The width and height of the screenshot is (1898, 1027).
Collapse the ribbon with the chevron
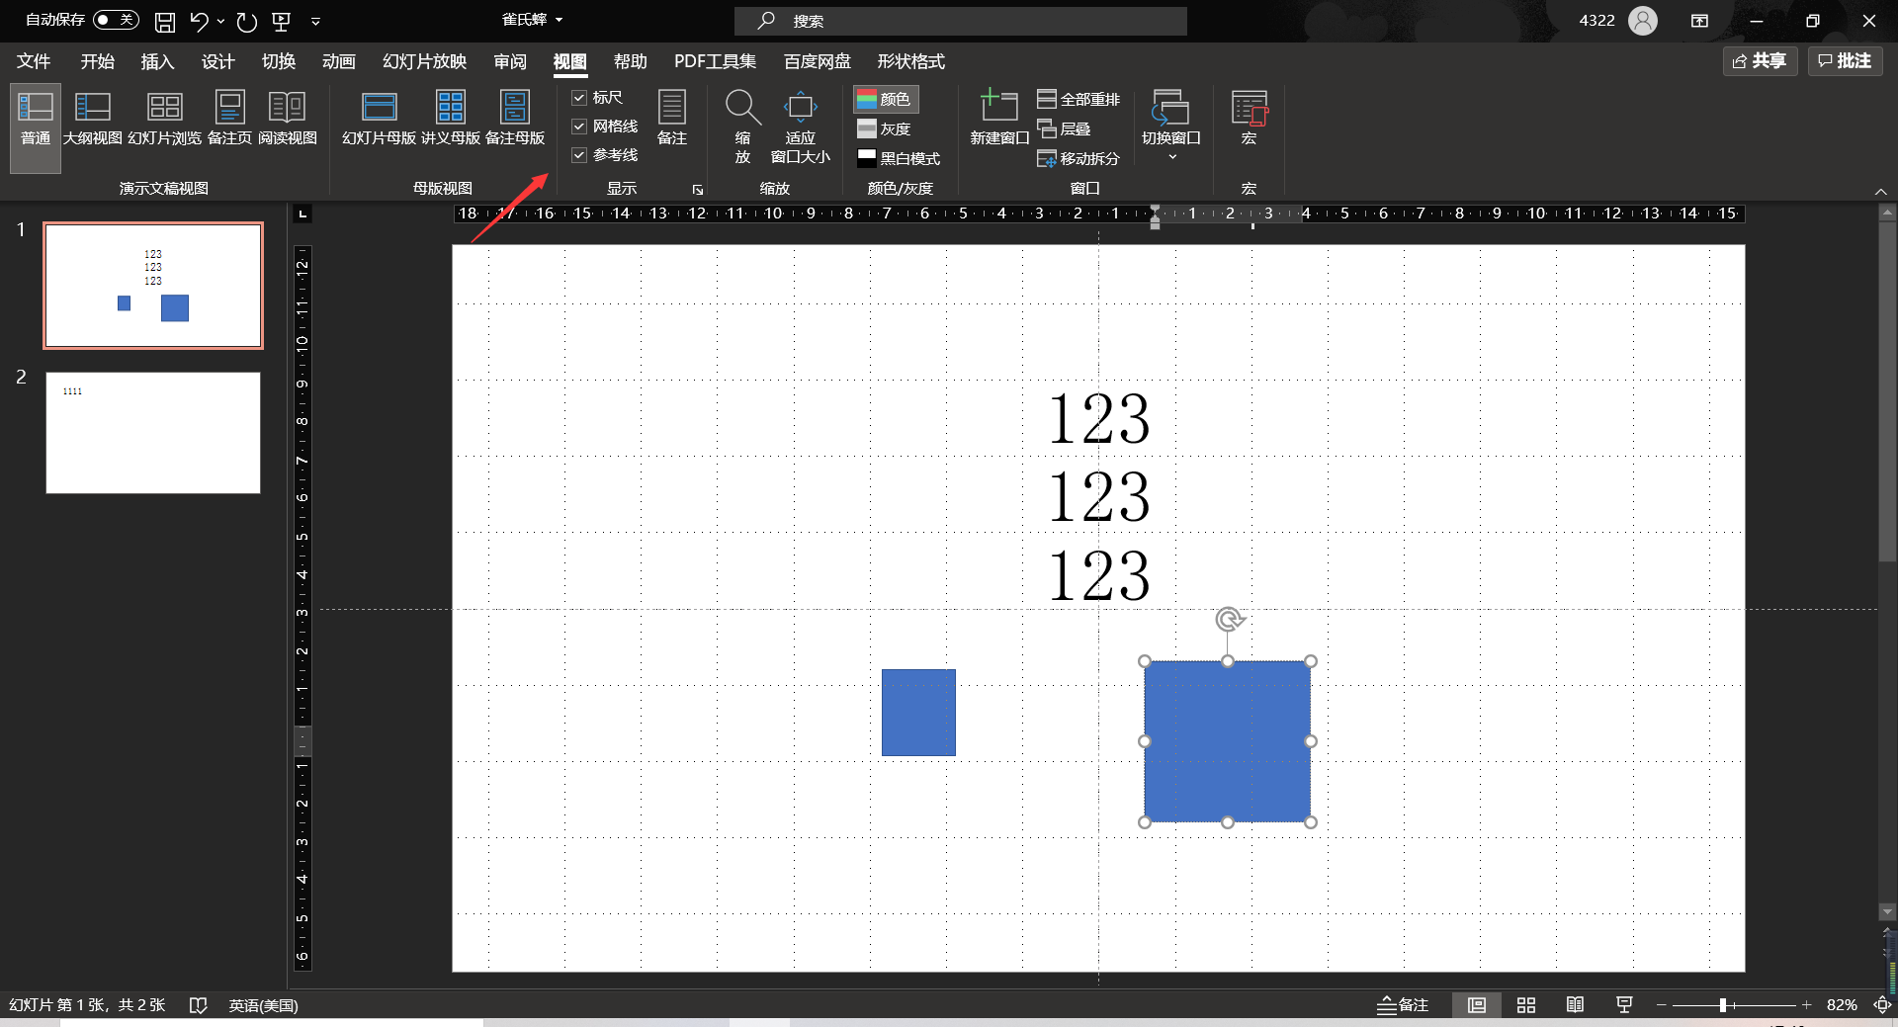pos(1880,191)
